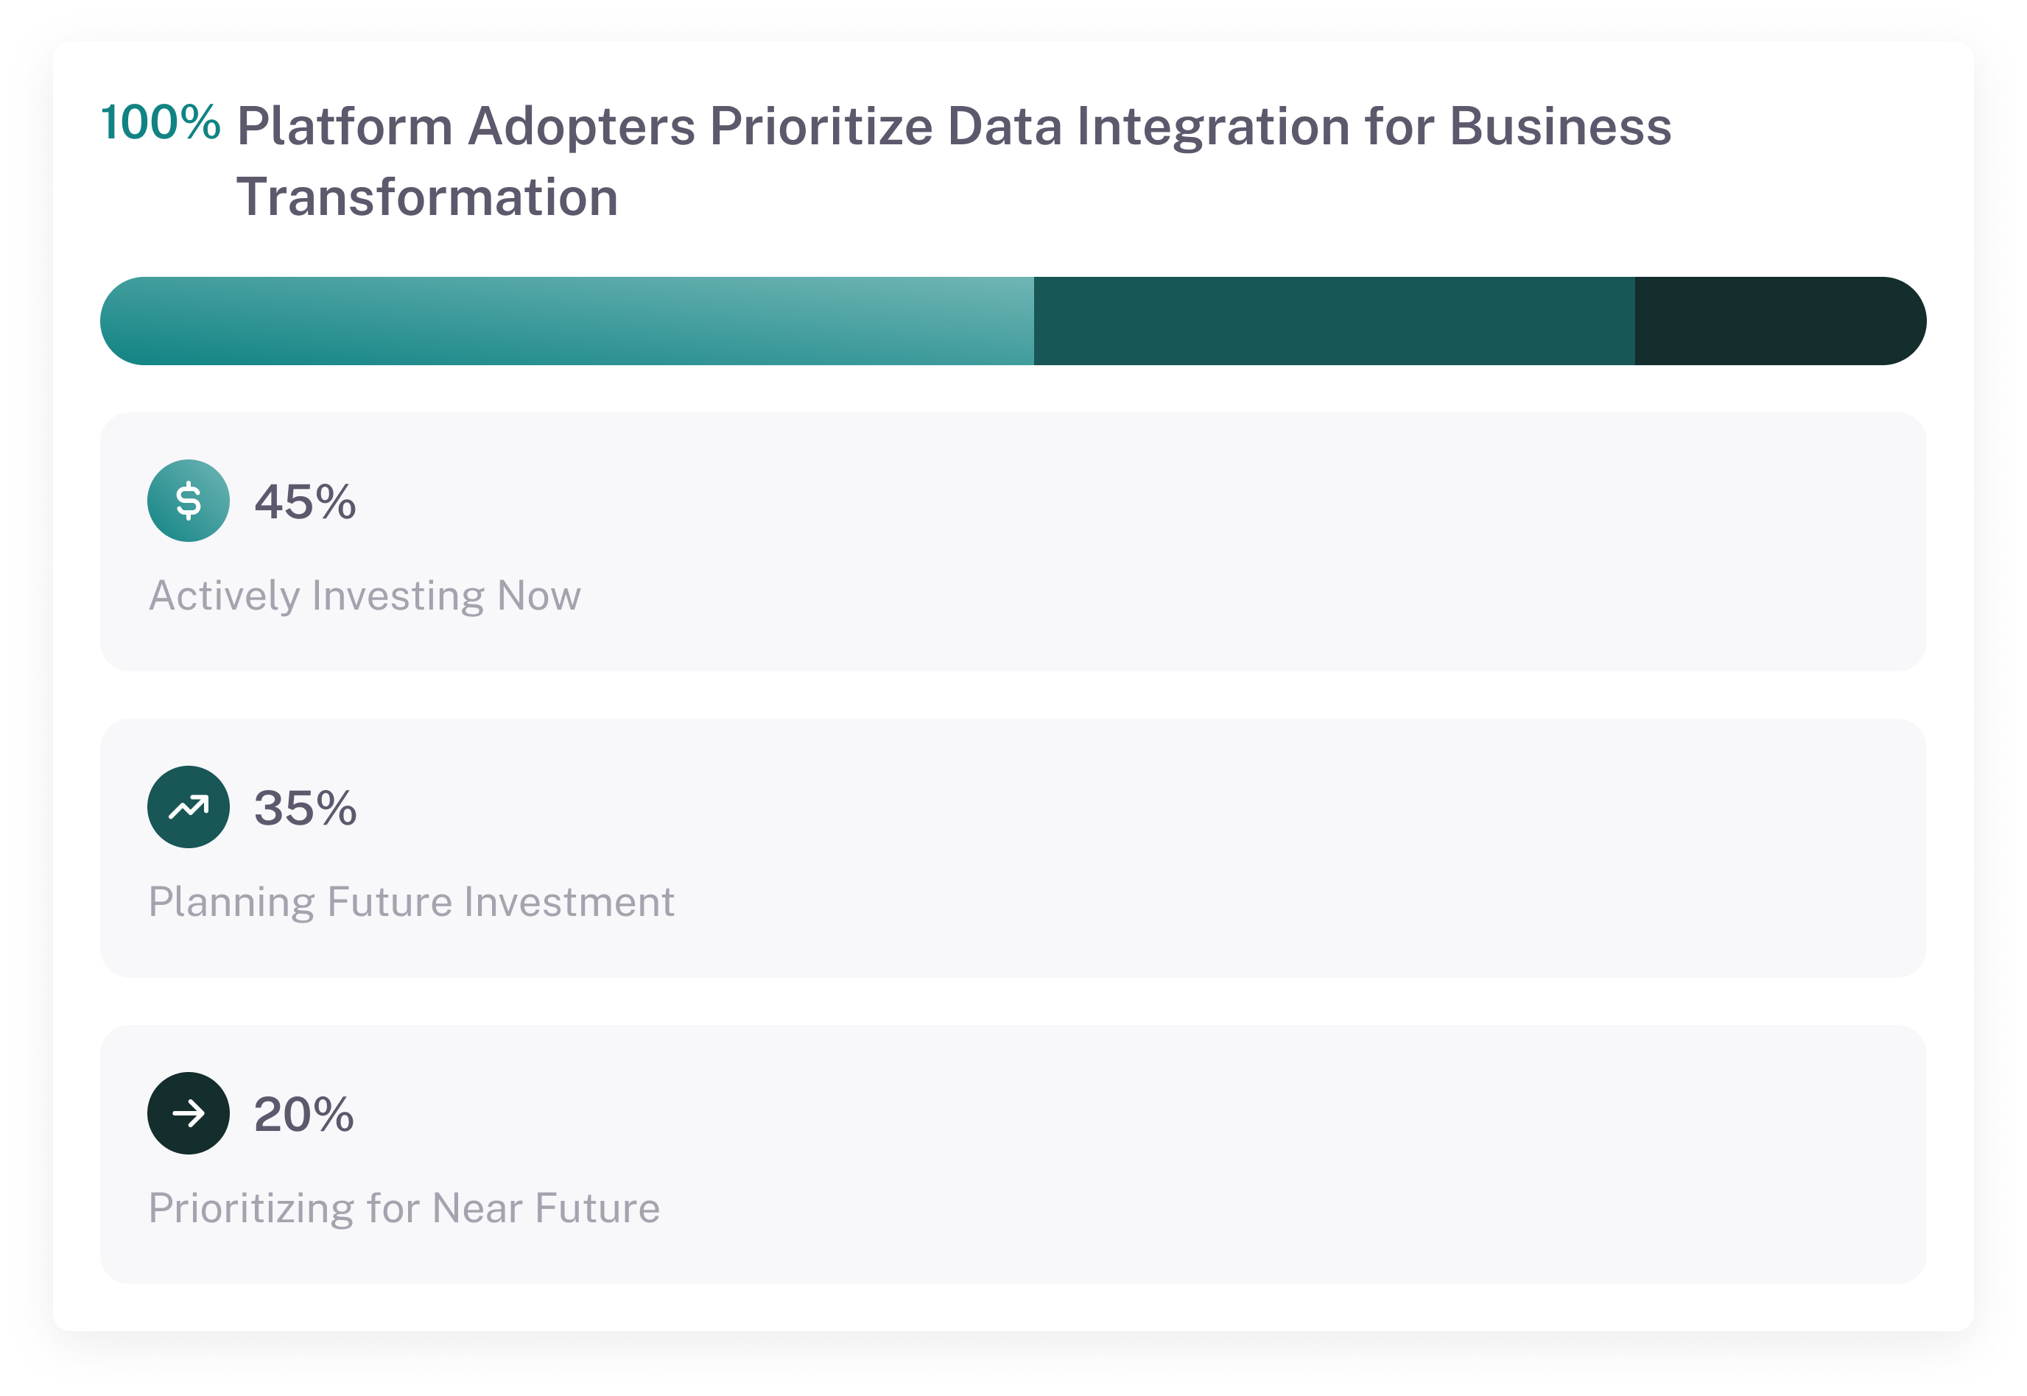Select the Prioritizing for Near Future label
The width and height of the screenshot is (2027, 1396).
[x=404, y=1208]
